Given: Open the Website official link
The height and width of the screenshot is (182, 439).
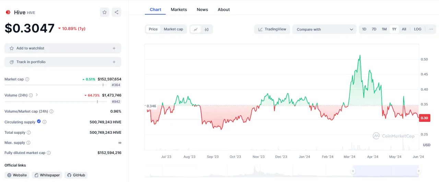Looking at the screenshot, I should click(17, 175).
